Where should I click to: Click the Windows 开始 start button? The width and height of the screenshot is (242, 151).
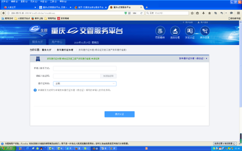[x=8, y=149]
